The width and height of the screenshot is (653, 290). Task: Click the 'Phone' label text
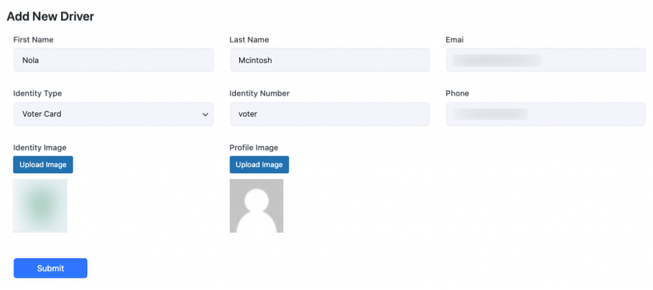coord(457,93)
